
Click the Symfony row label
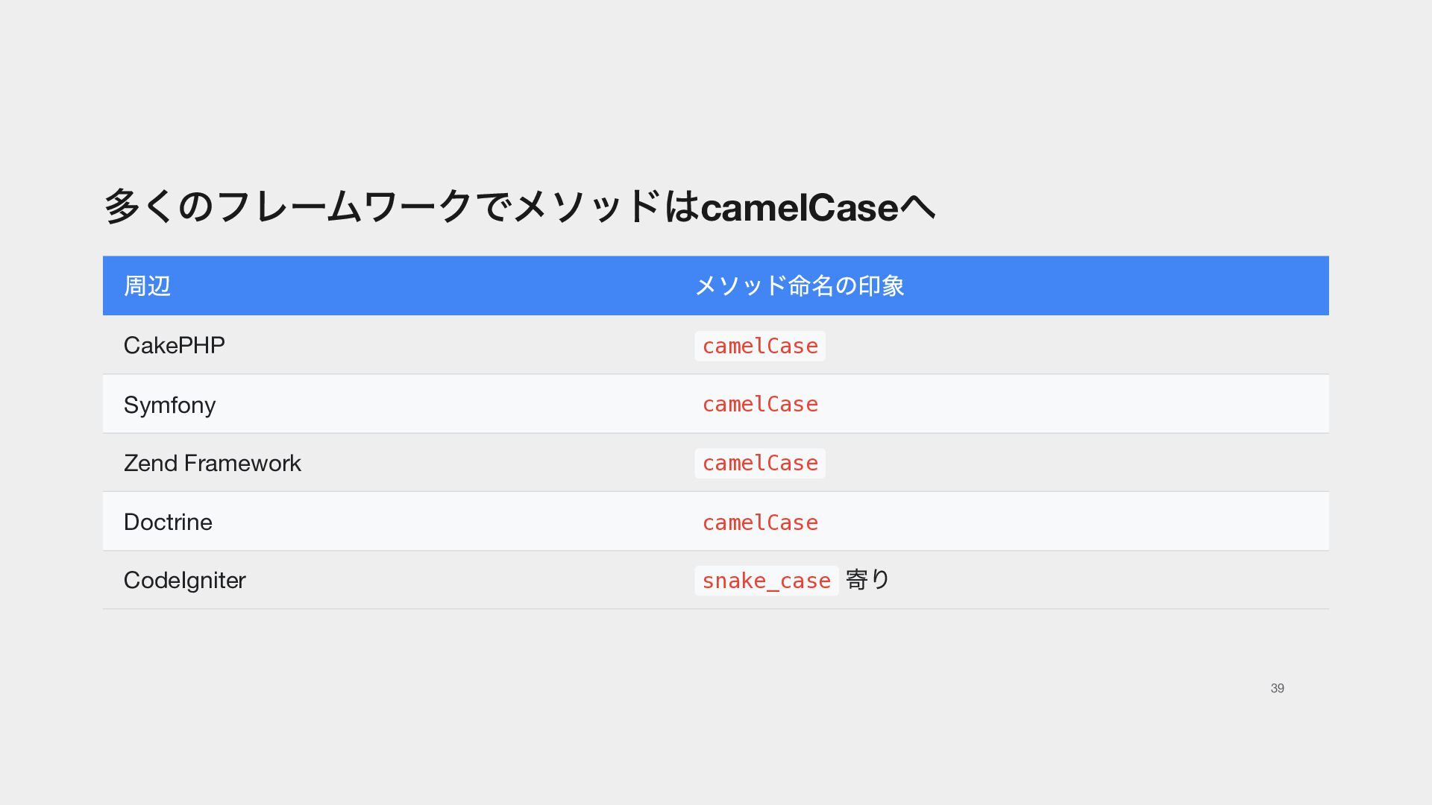(x=169, y=405)
